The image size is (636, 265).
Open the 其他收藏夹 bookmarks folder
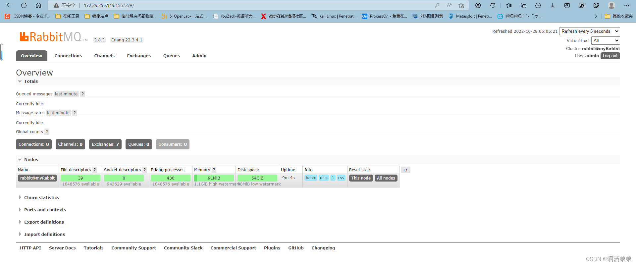[618, 16]
